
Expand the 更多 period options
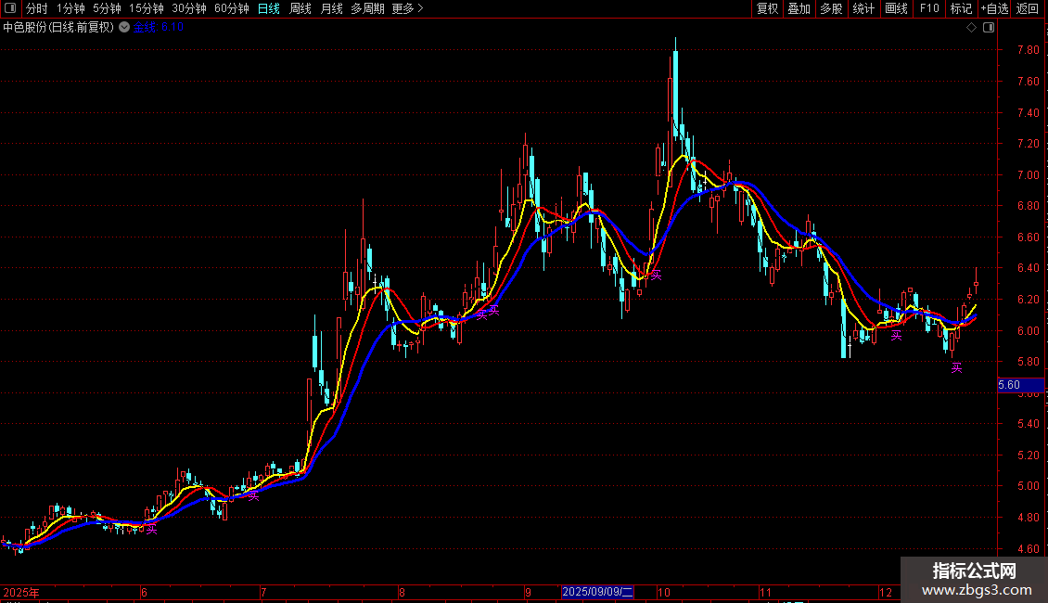[407, 8]
